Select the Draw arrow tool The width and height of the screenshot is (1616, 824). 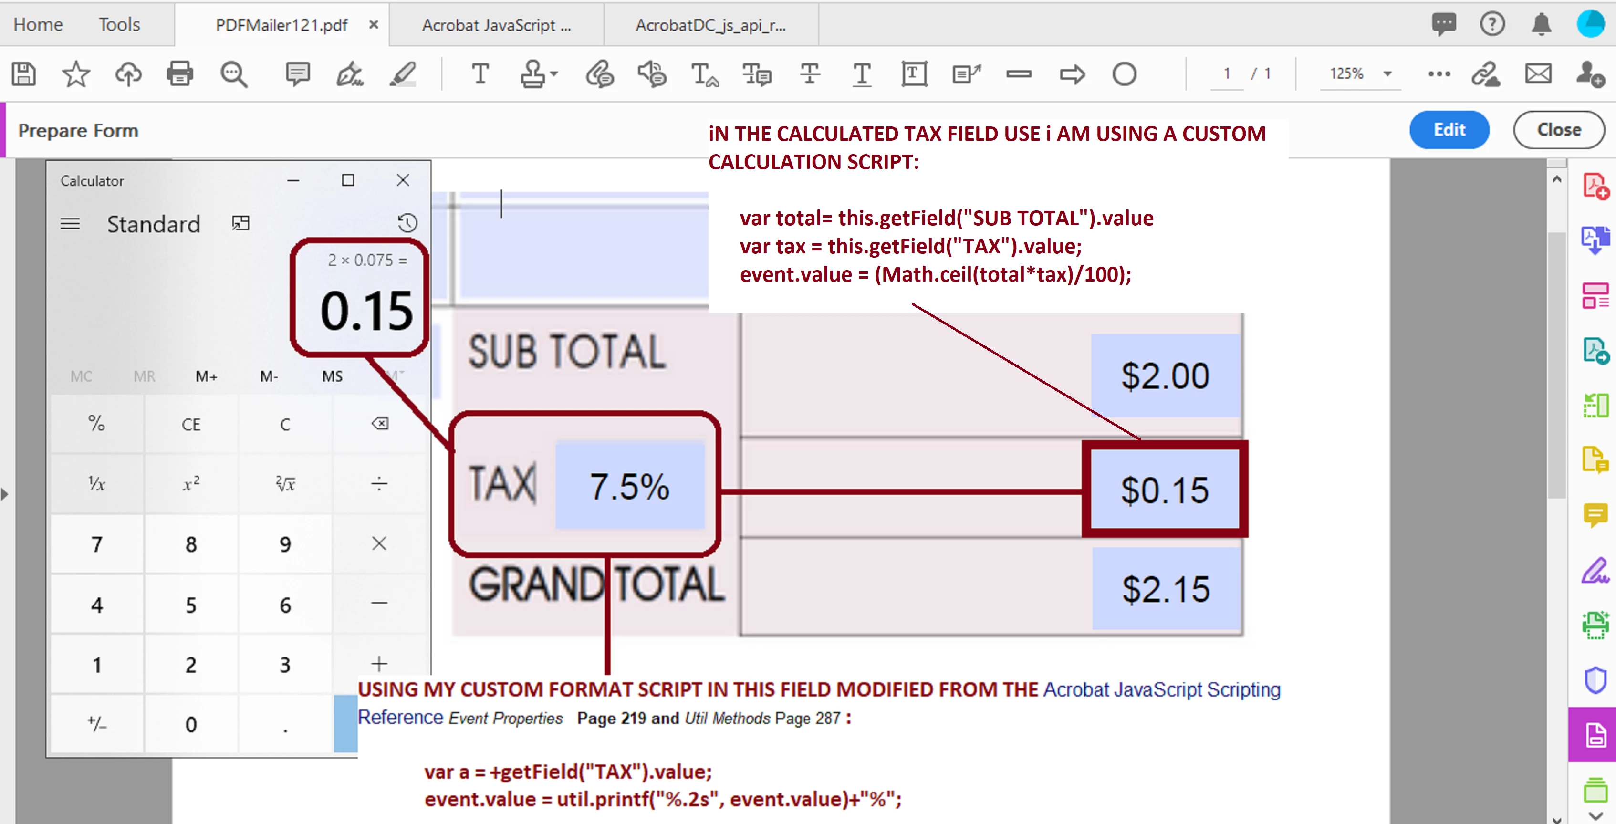[1072, 74]
